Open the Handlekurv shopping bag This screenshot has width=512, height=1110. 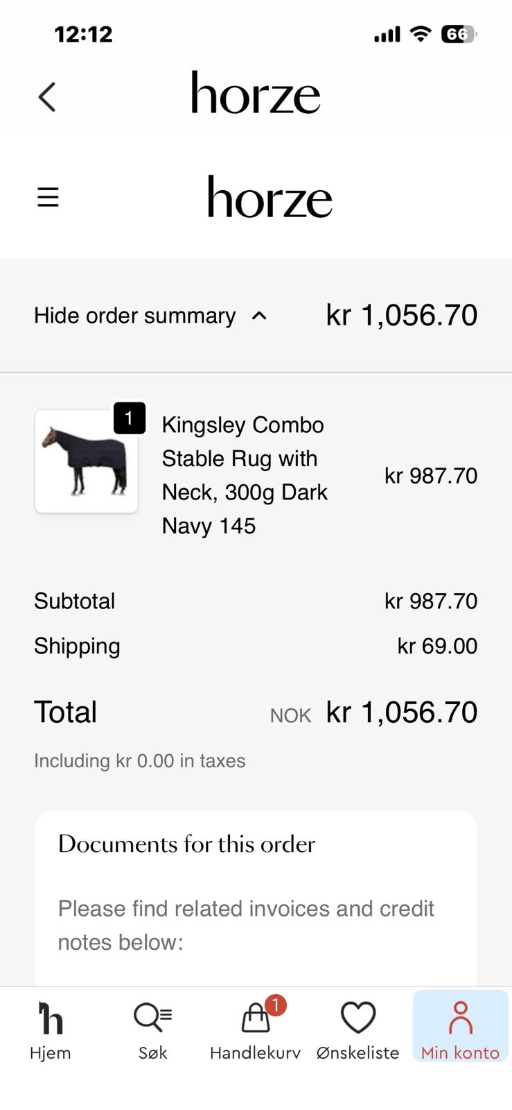coord(255,1030)
